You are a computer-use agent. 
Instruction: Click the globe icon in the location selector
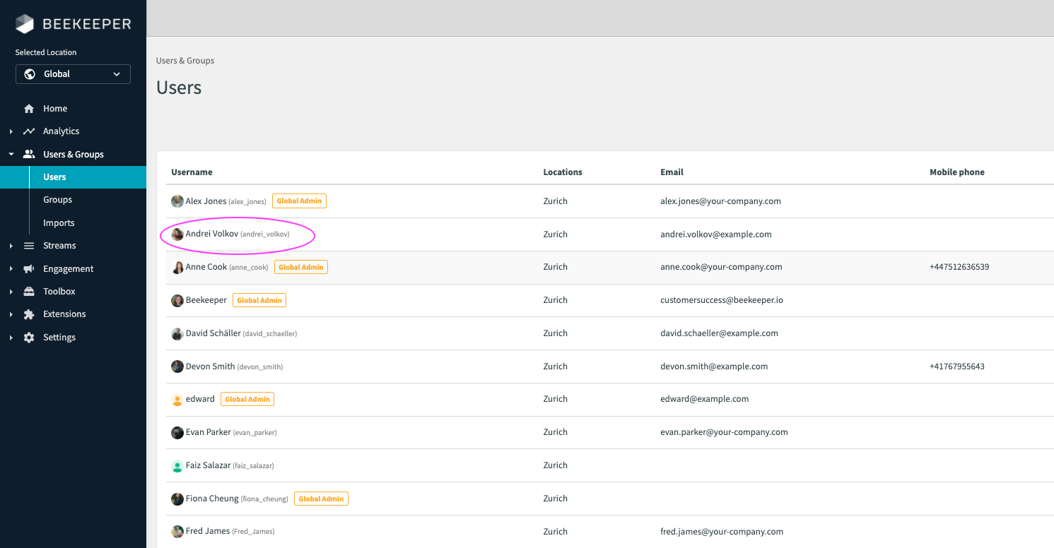[30, 73]
